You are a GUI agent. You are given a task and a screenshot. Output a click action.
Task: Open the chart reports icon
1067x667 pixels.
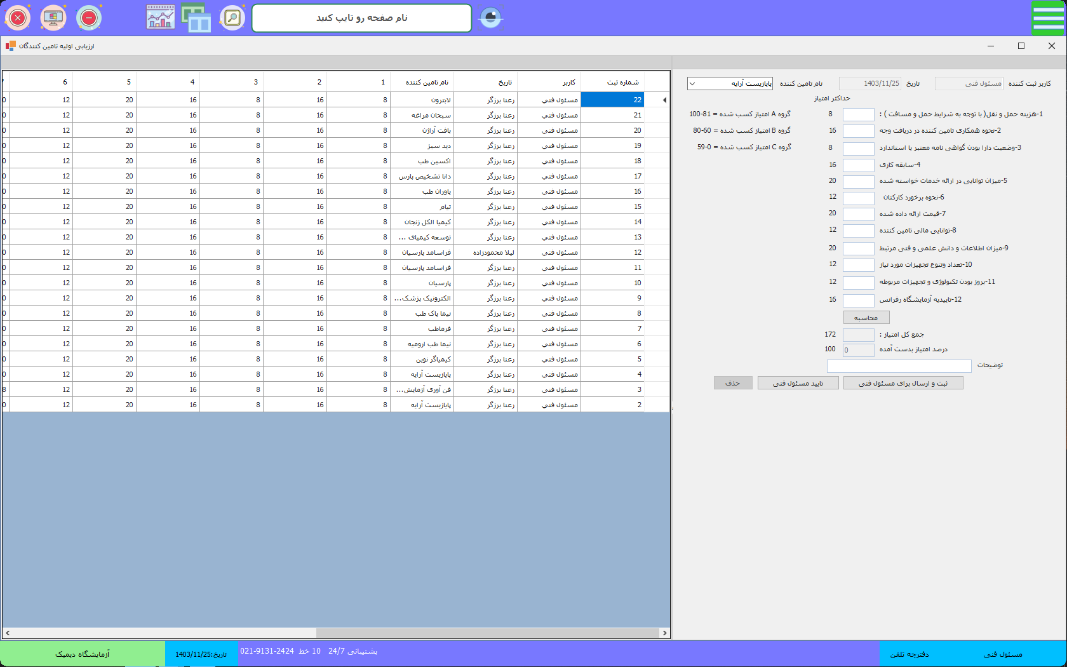click(161, 18)
